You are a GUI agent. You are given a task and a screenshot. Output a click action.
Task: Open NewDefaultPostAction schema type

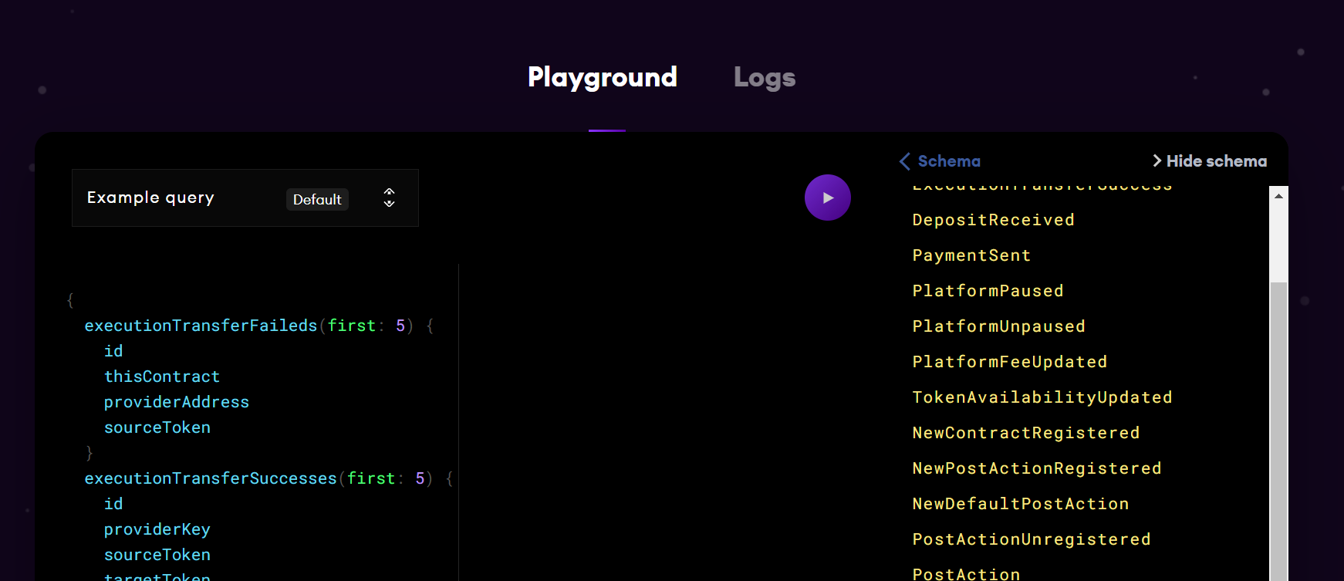pyautogui.click(x=1020, y=504)
